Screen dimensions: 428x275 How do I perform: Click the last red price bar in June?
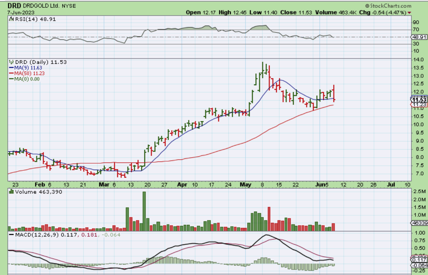(x=333, y=93)
